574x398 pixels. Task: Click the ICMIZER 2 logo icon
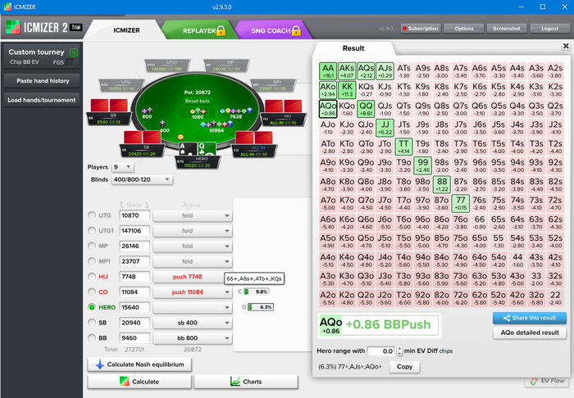[13, 27]
